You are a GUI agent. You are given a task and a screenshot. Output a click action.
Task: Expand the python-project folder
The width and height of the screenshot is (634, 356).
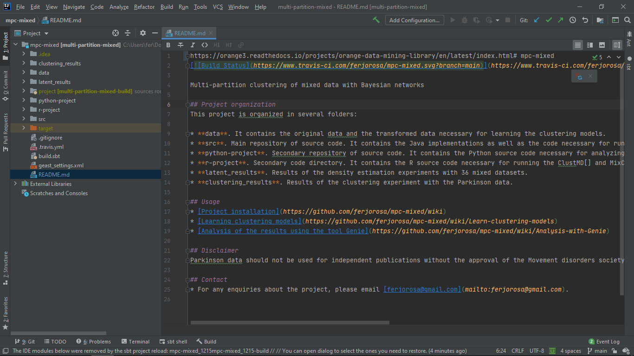(x=24, y=101)
